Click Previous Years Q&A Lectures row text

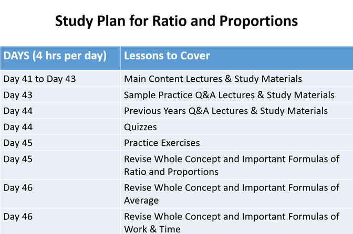[226, 111]
